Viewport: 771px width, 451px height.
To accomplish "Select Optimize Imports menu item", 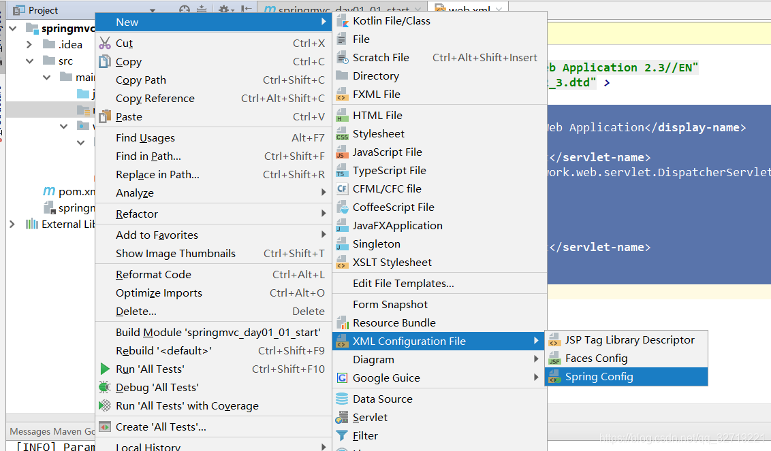I will (x=213, y=293).
